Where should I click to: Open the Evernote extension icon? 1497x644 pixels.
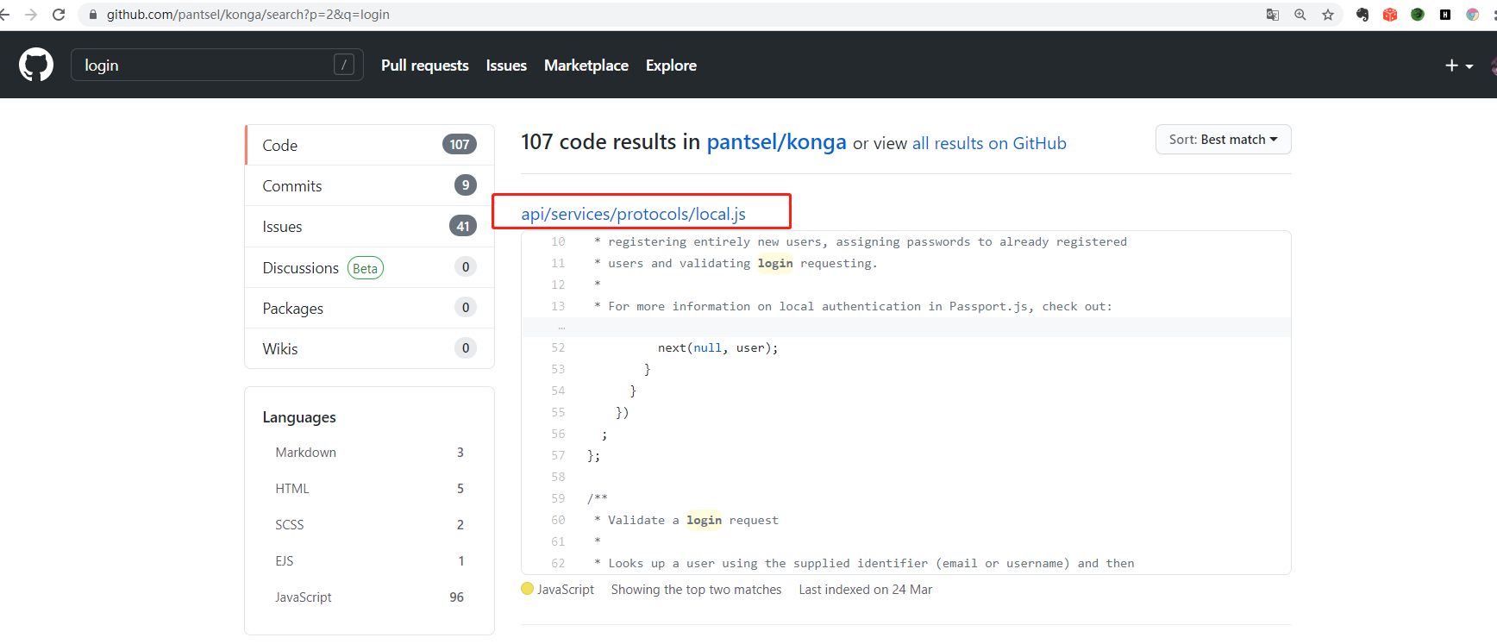(x=1362, y=15)
